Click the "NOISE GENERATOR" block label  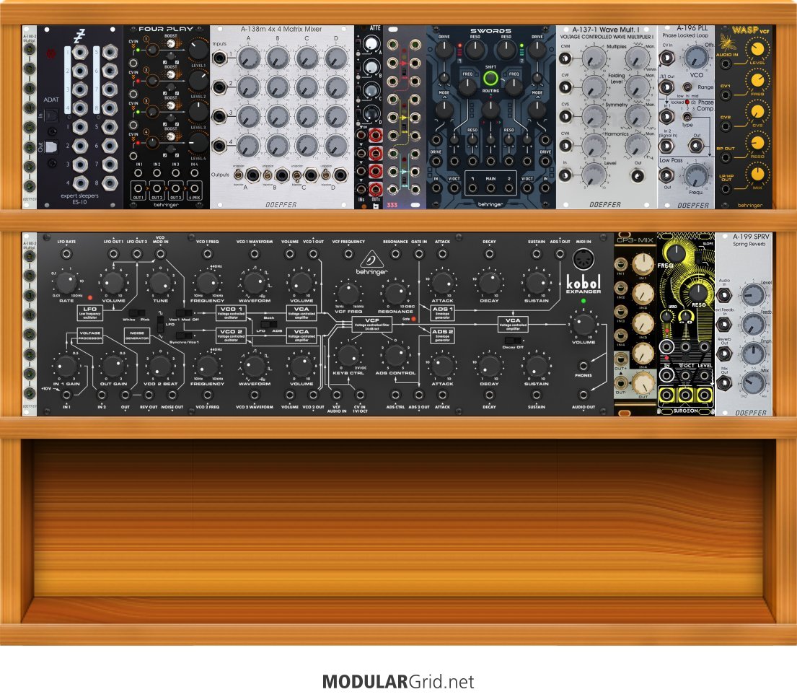coord(137,335)
